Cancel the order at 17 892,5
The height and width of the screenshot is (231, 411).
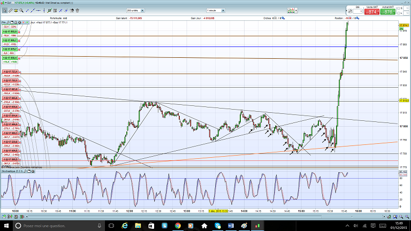tap(19, 32)
